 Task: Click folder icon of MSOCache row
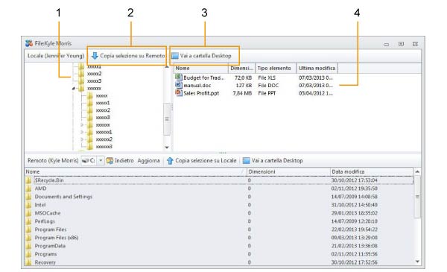coord(28,213)
